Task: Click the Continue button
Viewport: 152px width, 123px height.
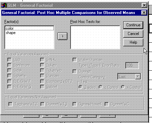Action: 133,25
